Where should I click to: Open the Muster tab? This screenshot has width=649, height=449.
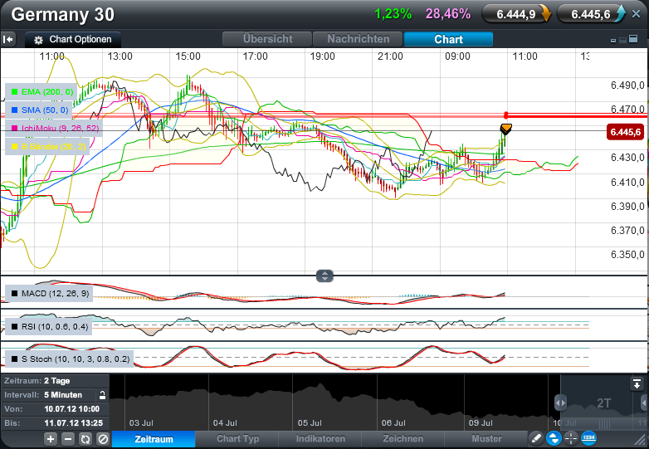coord(486,439)
